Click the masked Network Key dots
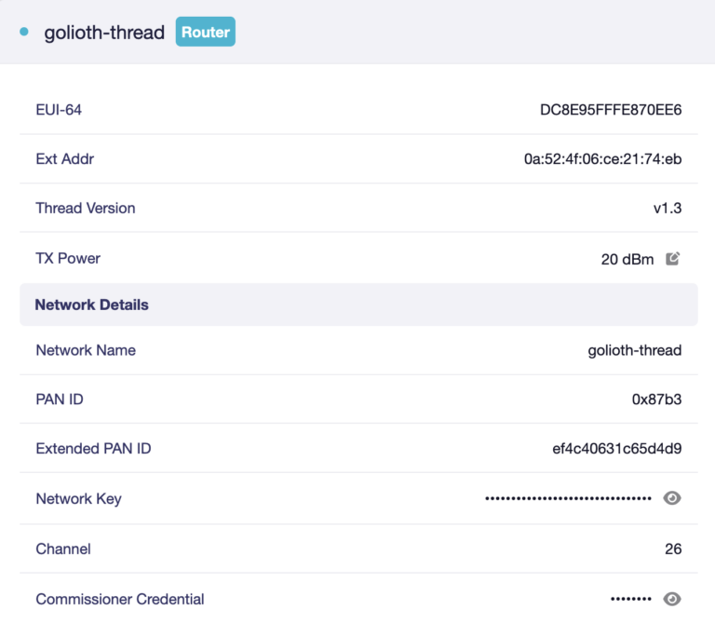715x623 pixels. pos(568,498)
